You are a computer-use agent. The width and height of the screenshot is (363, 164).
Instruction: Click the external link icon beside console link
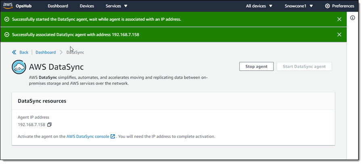[113, 137]
